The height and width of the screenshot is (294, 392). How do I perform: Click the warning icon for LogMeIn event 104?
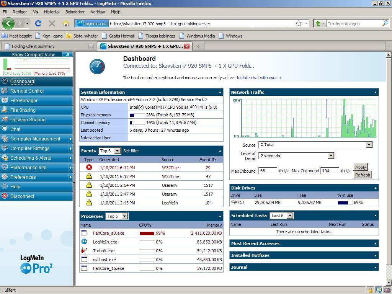point(89,203)
